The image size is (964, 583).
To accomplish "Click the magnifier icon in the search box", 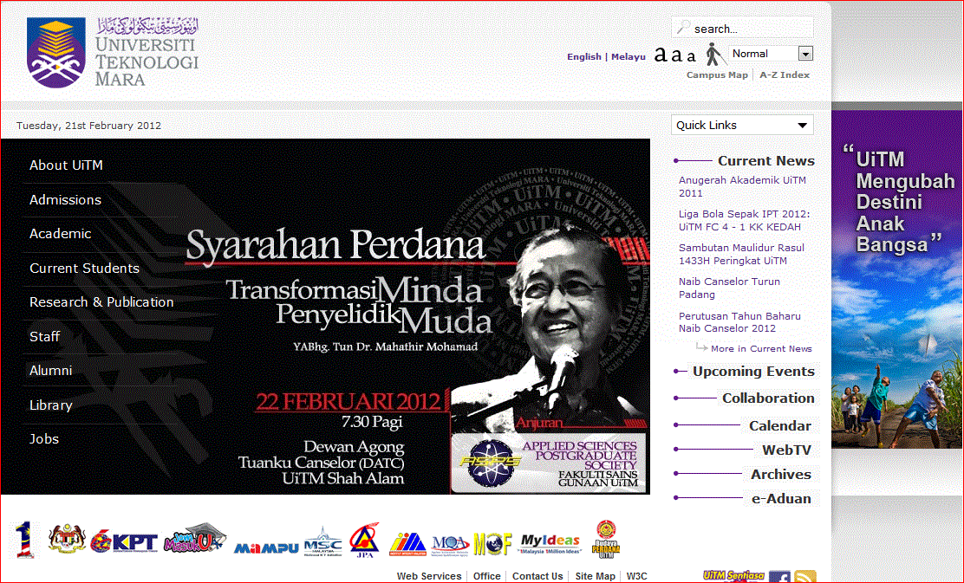I will (683, 28).
